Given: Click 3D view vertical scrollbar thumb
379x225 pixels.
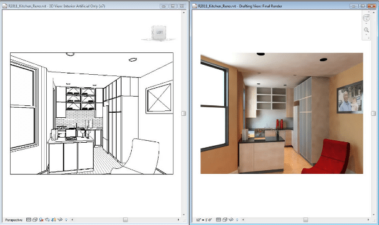Looking at the screenshot, I should (184, 113).
